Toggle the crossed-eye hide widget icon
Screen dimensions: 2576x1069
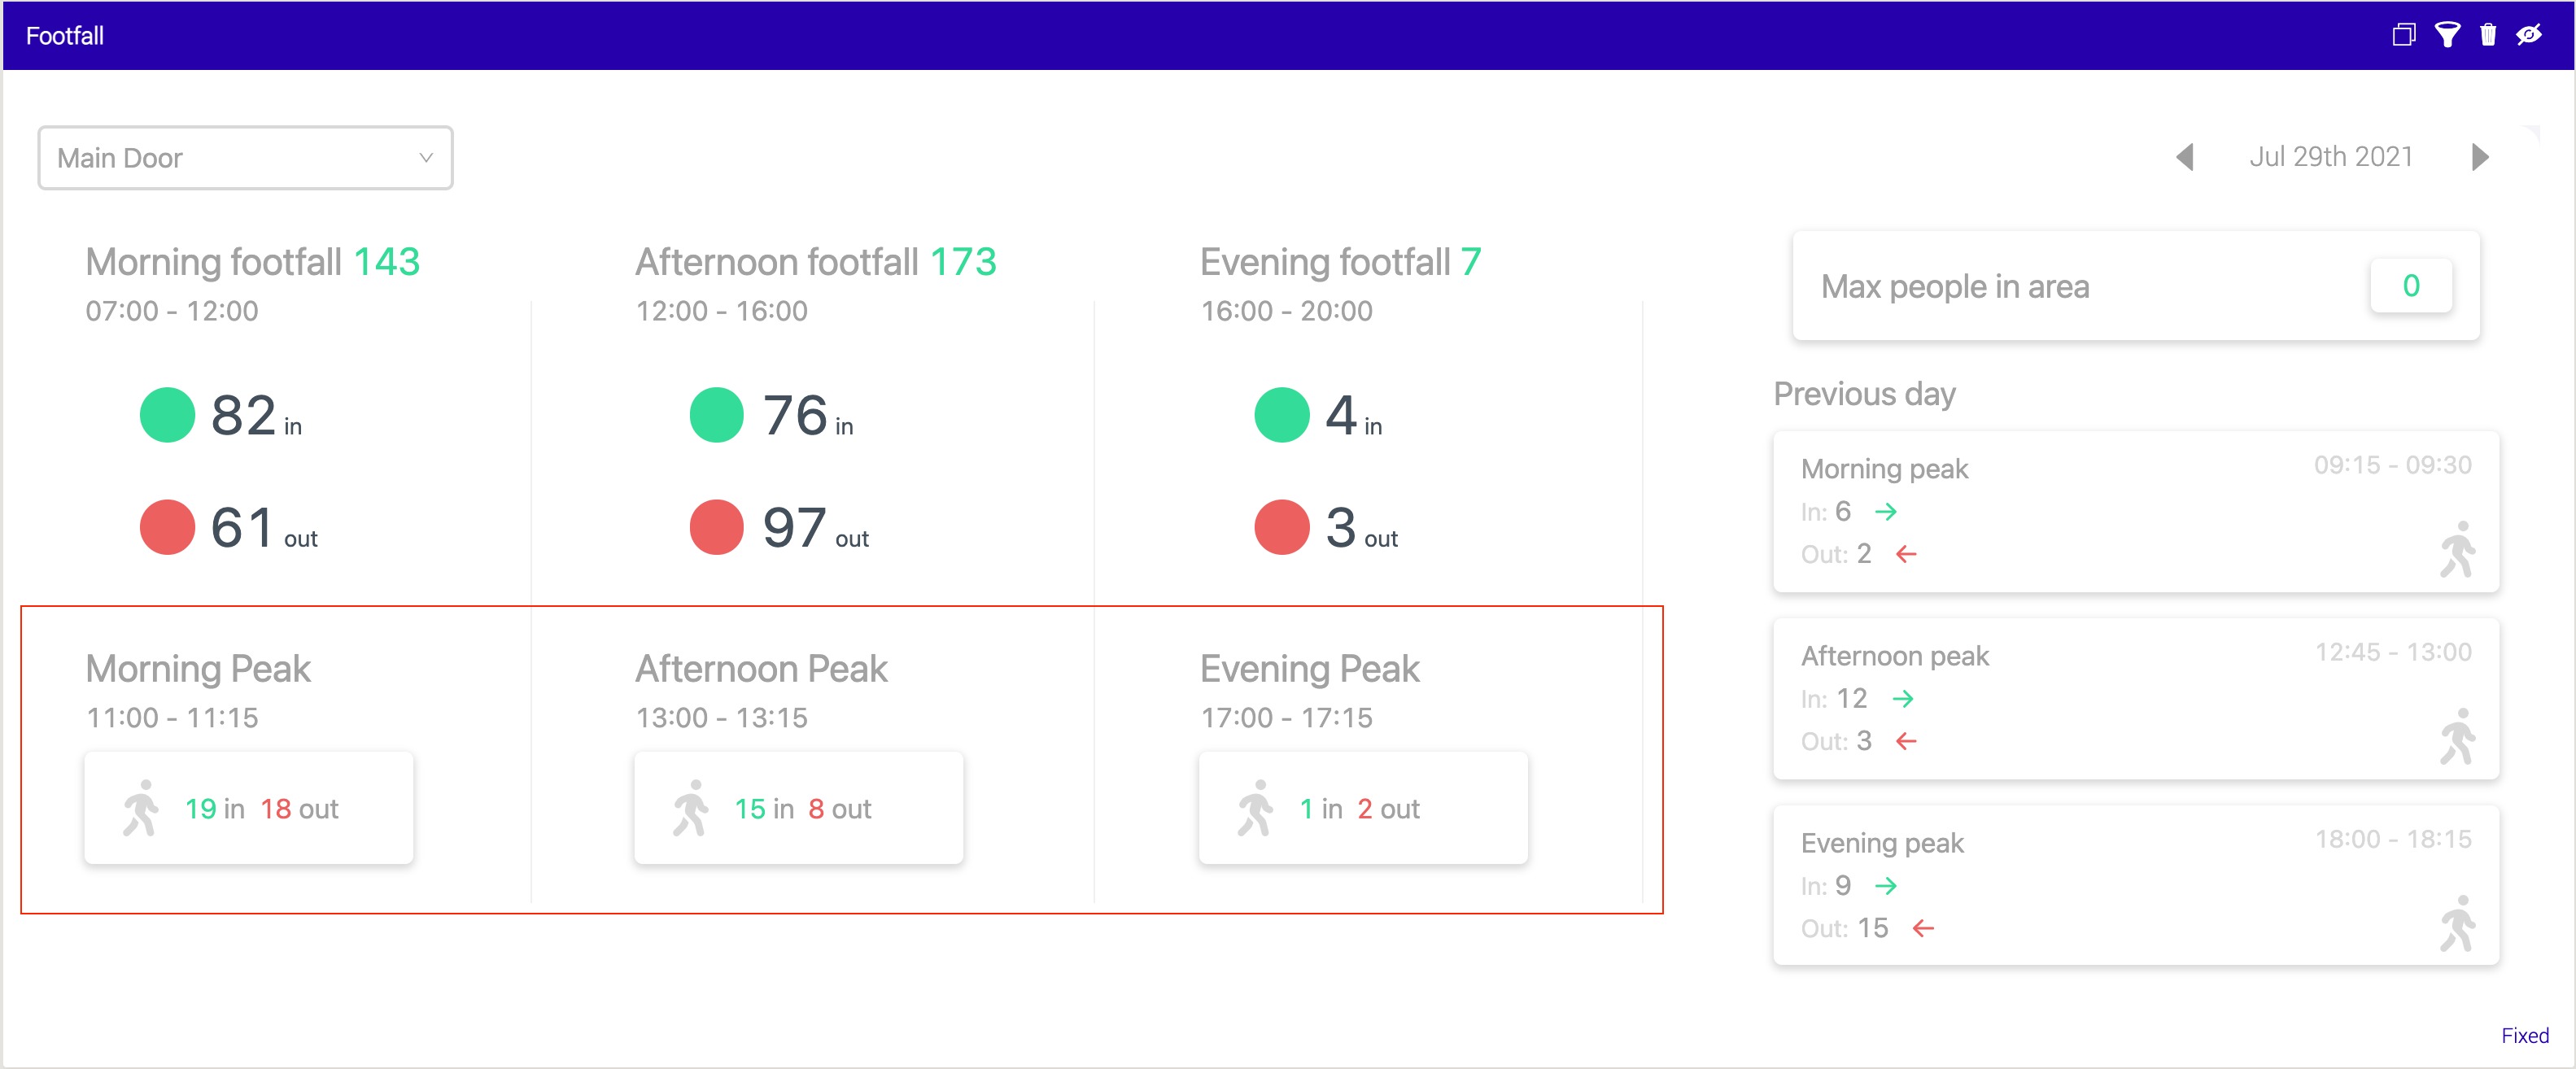(x=2529, y=36)
